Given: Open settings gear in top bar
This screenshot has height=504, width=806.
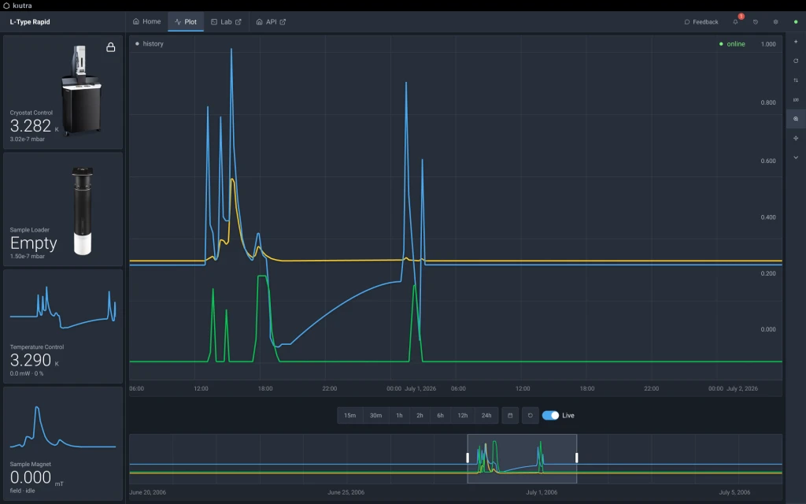Looking at the screenshot, I should coord(775,21).
